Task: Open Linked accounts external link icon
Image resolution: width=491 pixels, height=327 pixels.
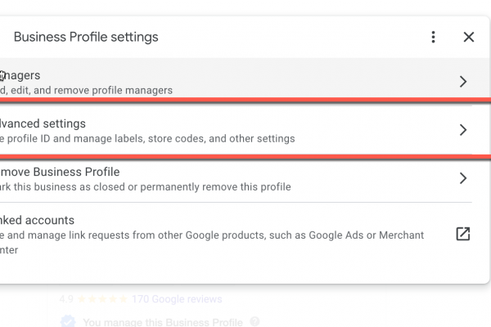Action: click(463, 235)
